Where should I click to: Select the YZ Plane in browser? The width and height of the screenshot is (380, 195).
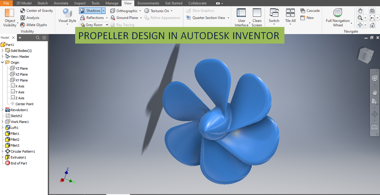(x=19, y=68)
